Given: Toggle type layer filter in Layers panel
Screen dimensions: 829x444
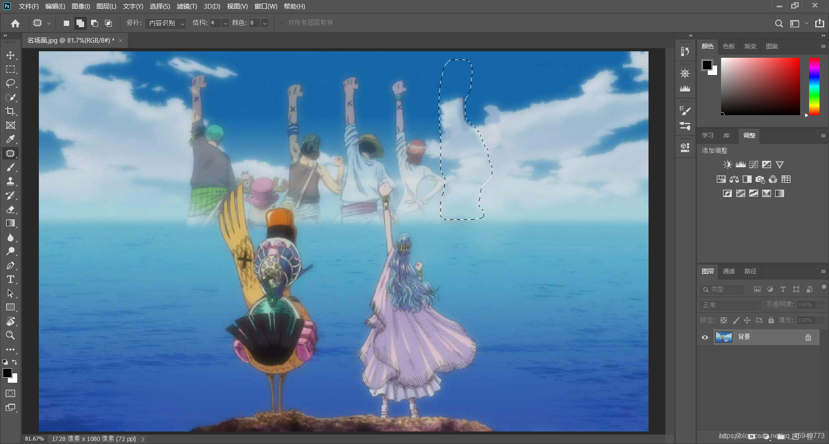Looking at the screenshot, I should click(x=783, y=289).
